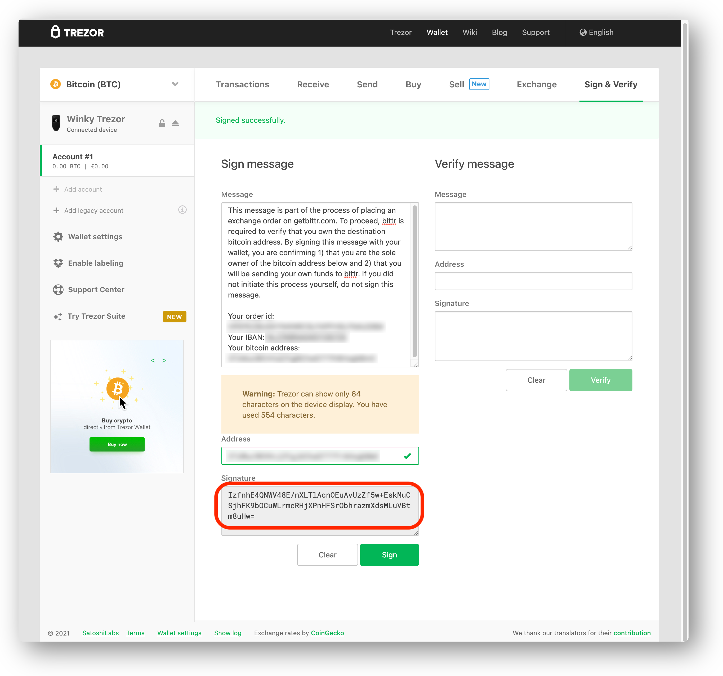Viewport: 723px width, 676px height.
Task: Click the Trezor logo in header
Action: [77, 32]
